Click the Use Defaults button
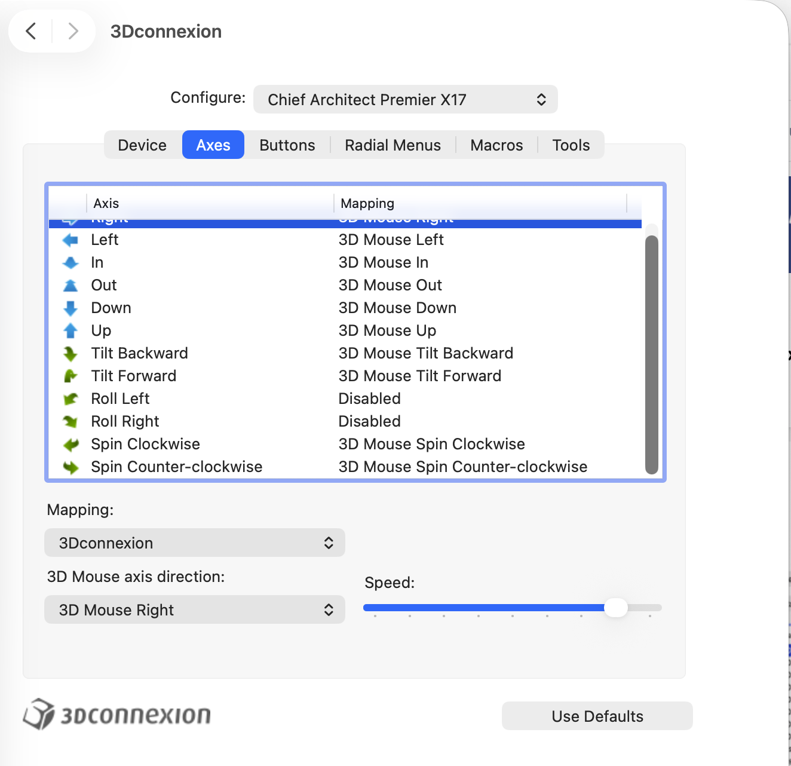 point(597,716)
